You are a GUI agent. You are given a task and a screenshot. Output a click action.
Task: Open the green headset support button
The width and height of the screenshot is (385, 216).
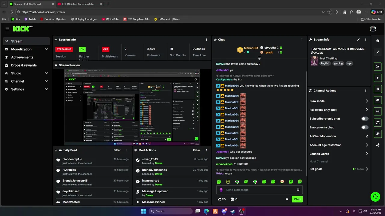point(375,197)
